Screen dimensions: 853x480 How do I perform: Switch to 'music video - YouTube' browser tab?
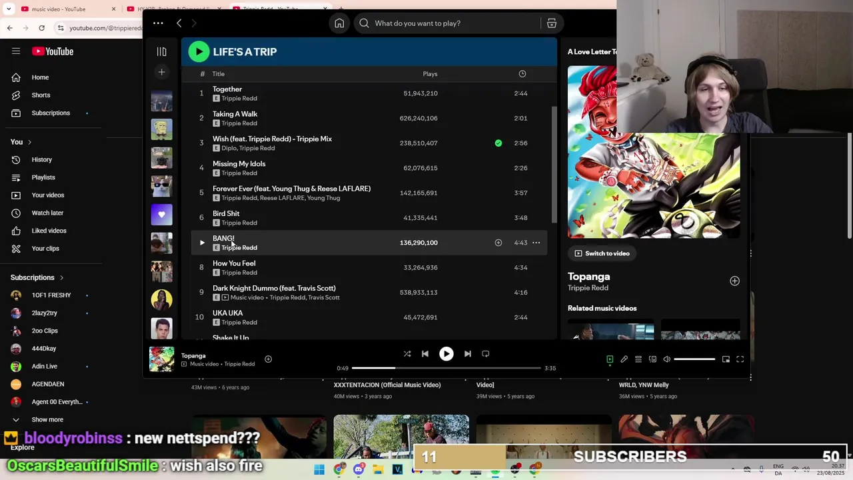[67, 9]
